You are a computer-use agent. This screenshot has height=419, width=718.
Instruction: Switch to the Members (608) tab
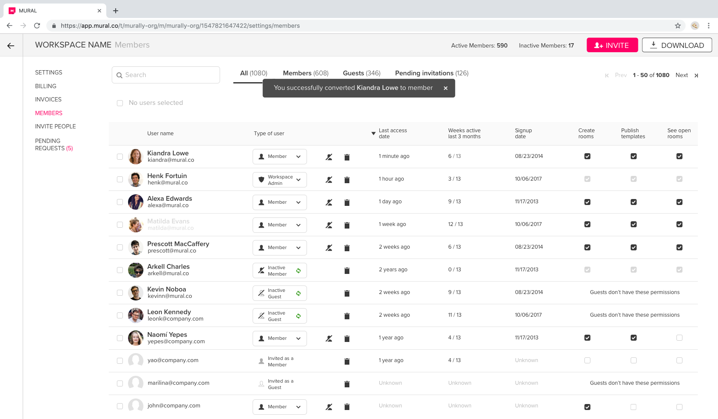tap(306, 73)
